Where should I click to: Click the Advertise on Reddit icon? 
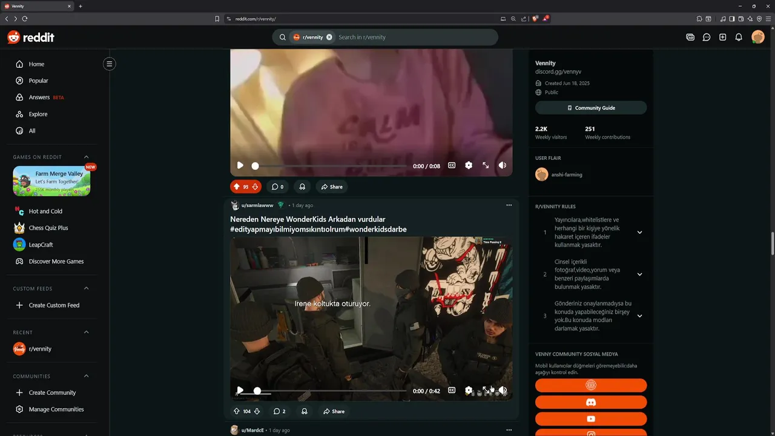tap(690, 37)
